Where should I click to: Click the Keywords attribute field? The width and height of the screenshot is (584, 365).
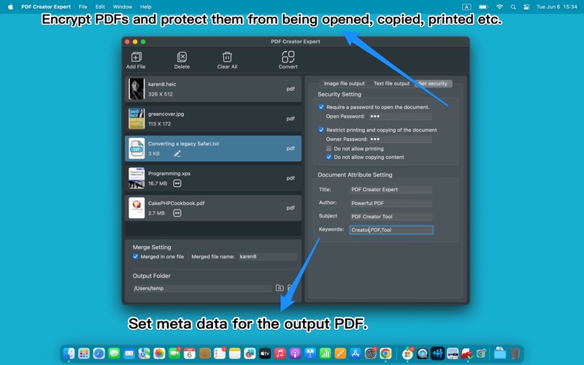391,230
